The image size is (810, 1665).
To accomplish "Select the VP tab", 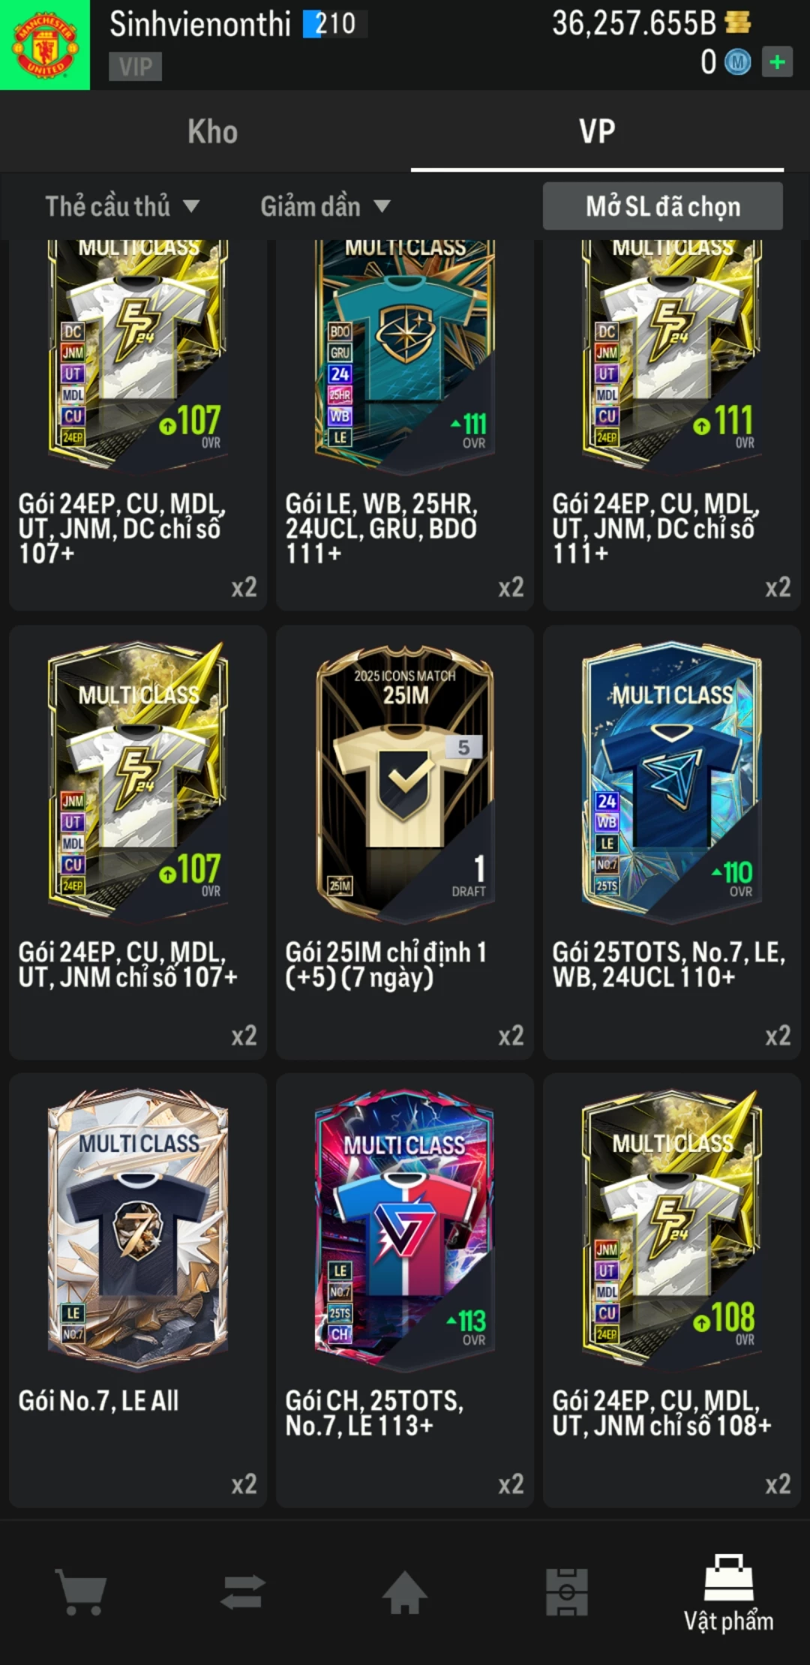I will pyautogui.click(x=597, y=131).
